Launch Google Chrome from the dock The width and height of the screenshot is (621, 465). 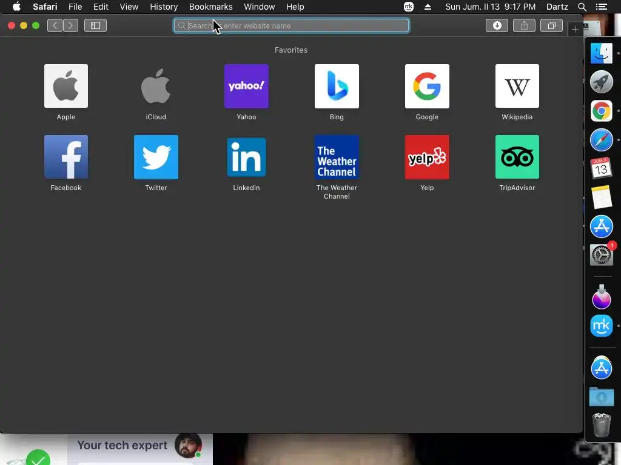[602, 111]
